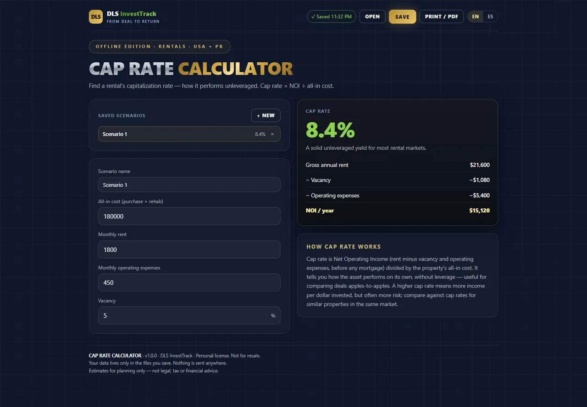
Task: Click the DLS logo icon
Action: [96, 16]
